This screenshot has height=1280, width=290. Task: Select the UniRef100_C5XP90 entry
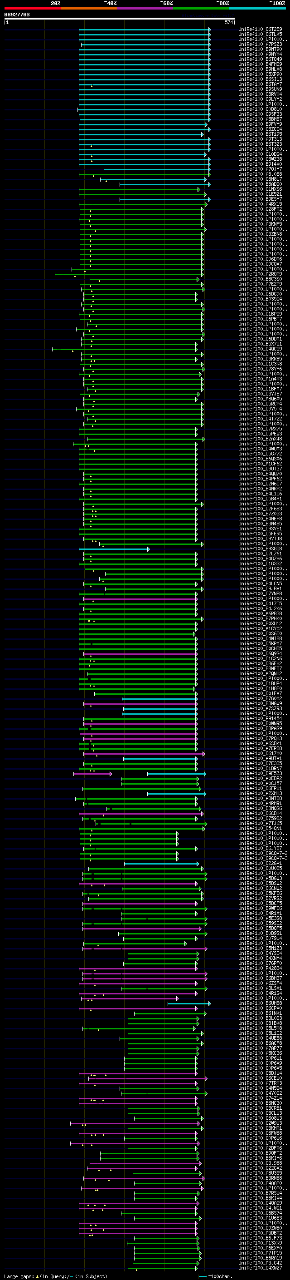pos(260,74)
